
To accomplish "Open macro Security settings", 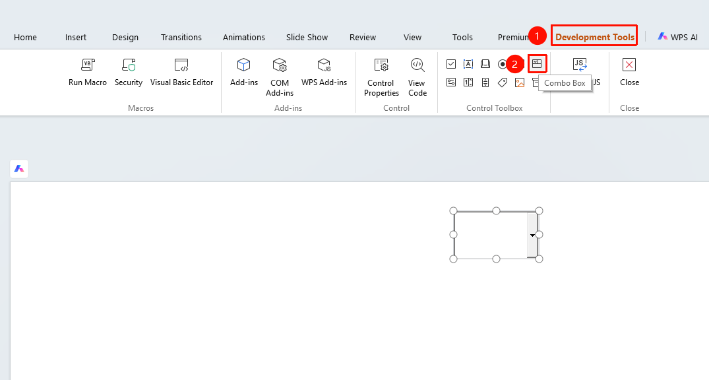I will [x=129, y=72].
